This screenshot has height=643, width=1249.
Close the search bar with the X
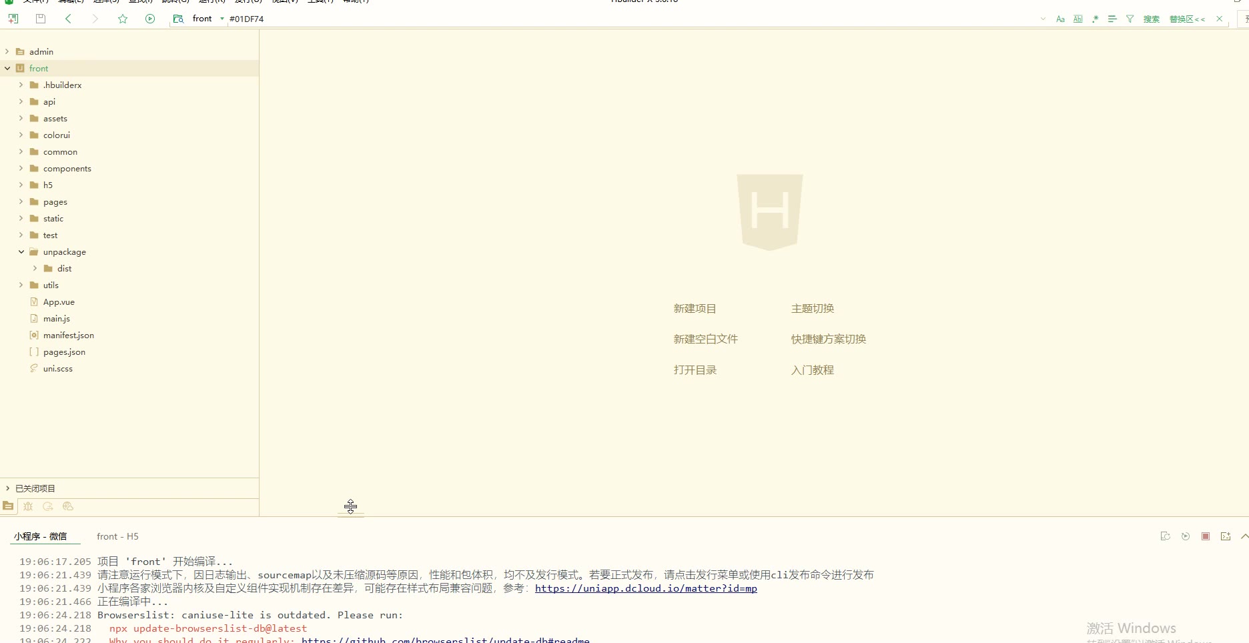(x=1220, y=19)
